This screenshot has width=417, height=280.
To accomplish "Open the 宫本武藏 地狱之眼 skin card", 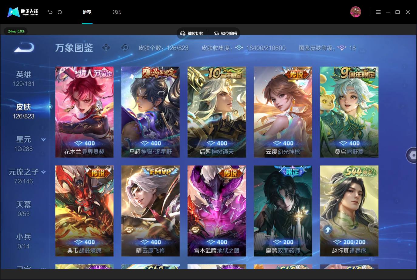I will point(217,211).
